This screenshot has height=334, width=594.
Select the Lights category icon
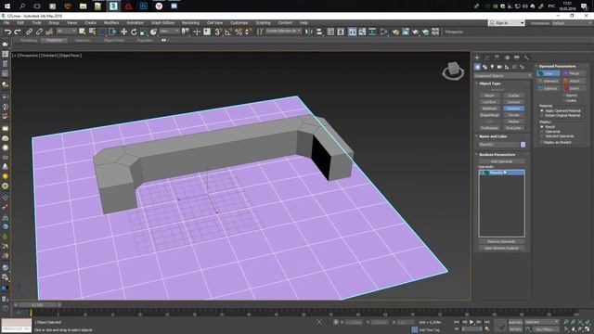pyautogui.click(x=492, y=67)
